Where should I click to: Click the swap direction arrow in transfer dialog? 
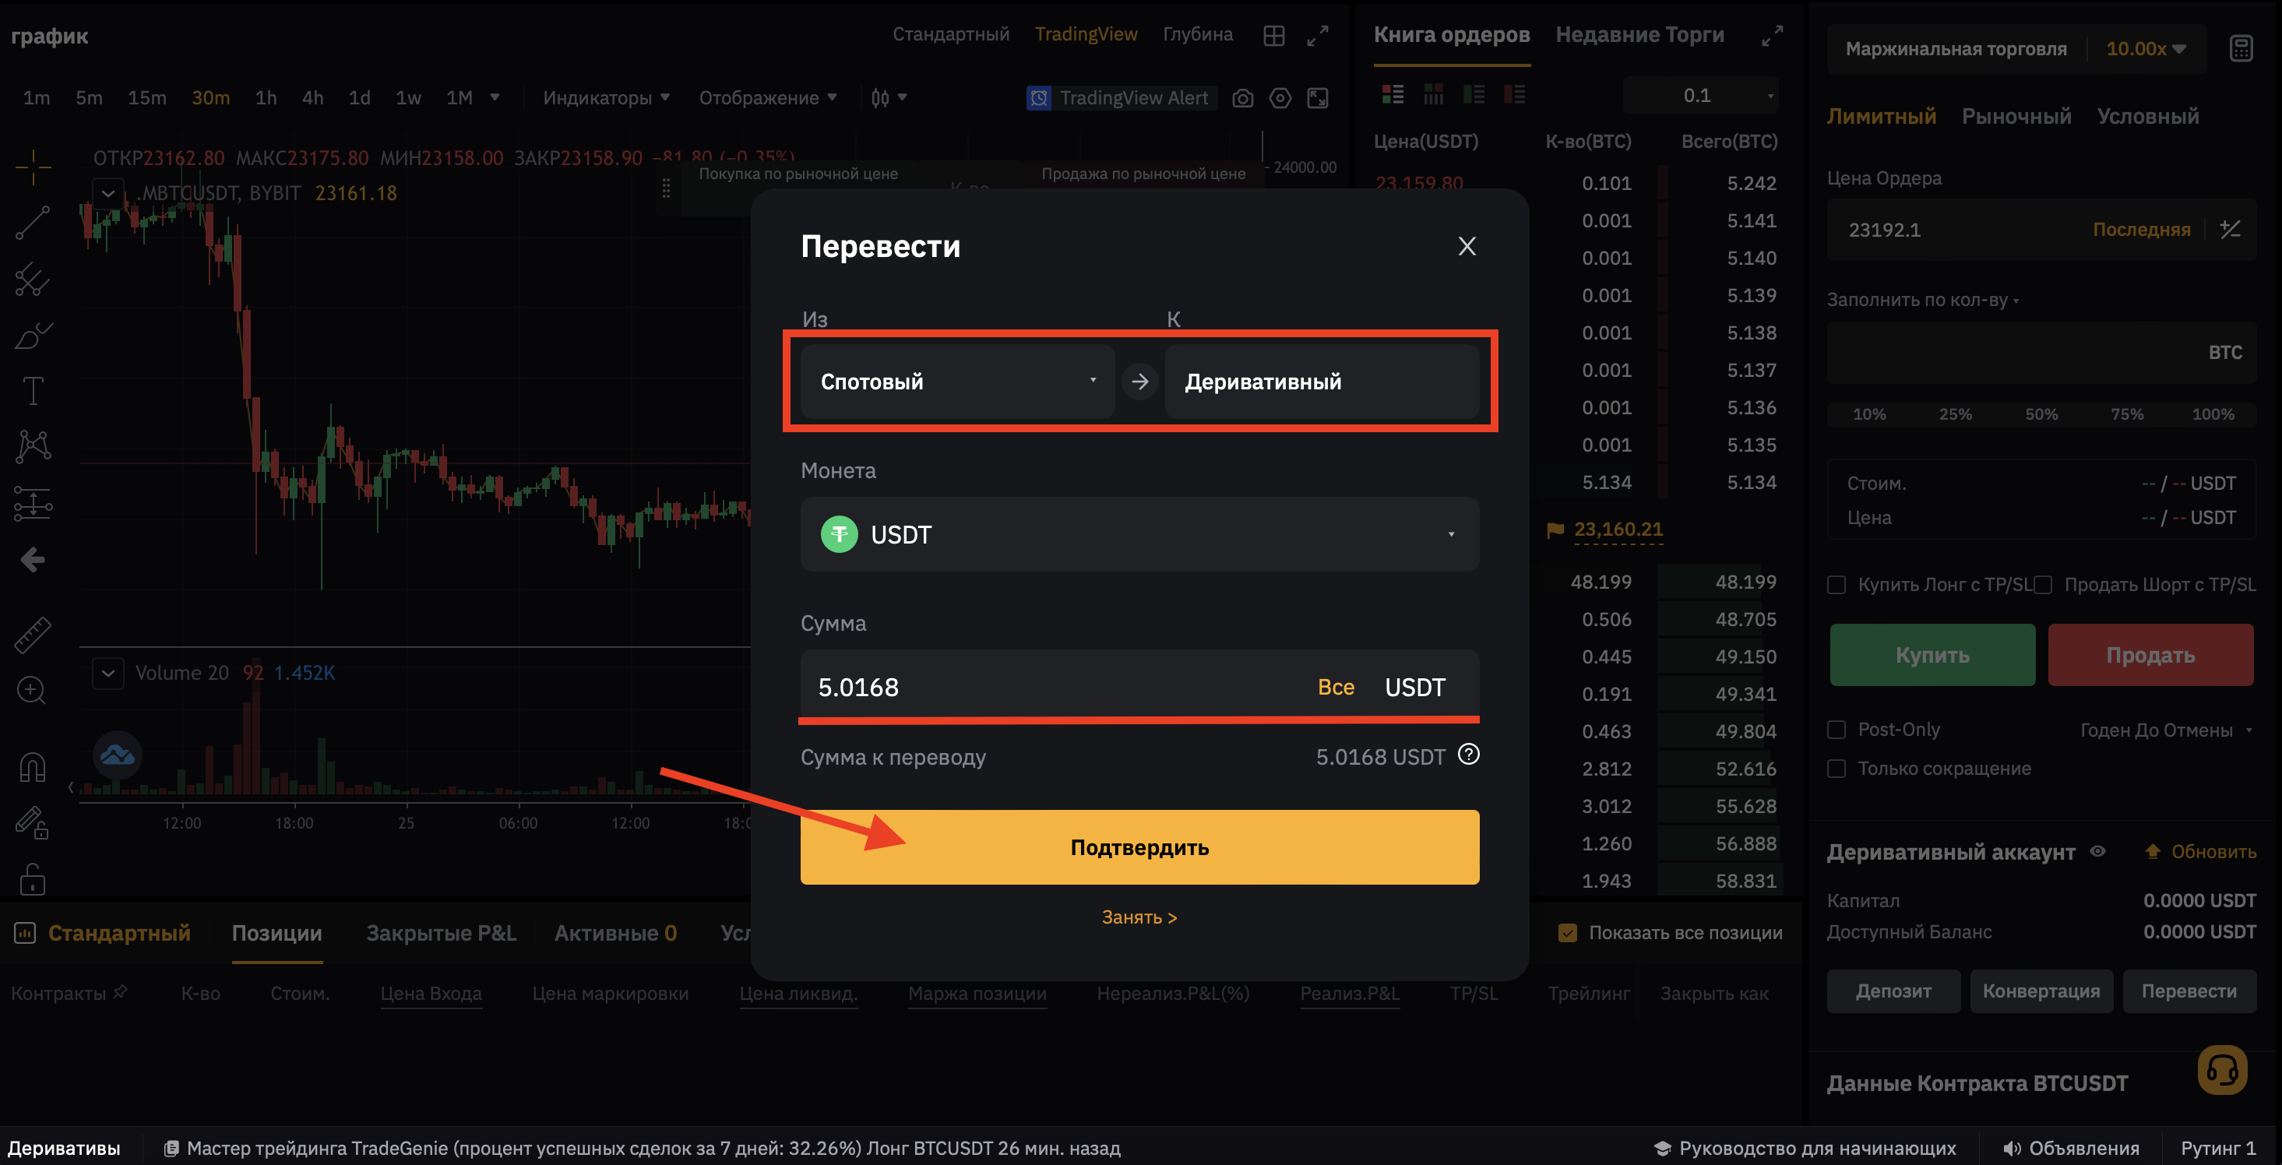[x=1140, y=382]
